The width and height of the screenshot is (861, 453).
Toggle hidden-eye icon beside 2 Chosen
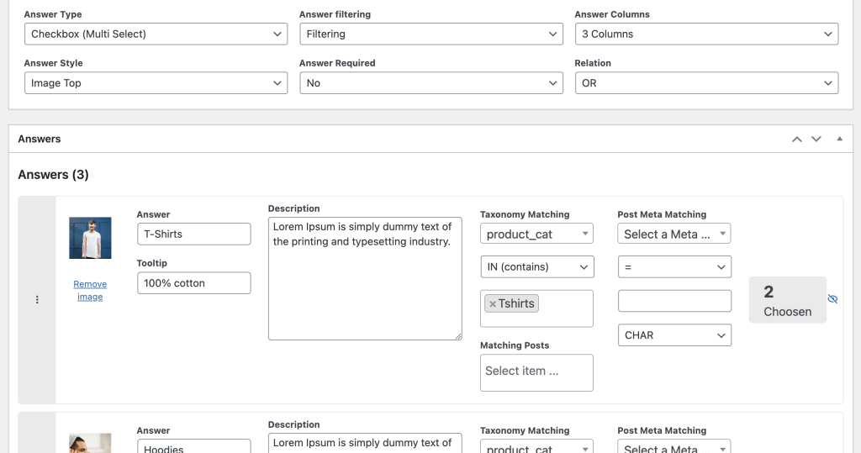point(832,298)
